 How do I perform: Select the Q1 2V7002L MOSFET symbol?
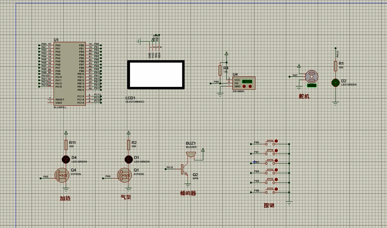(x=125, y=175)
